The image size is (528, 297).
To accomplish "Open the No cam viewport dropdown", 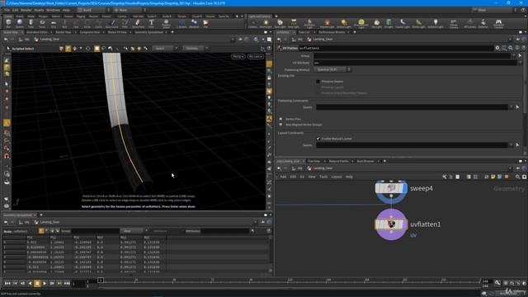I will (x=256, y=57).
